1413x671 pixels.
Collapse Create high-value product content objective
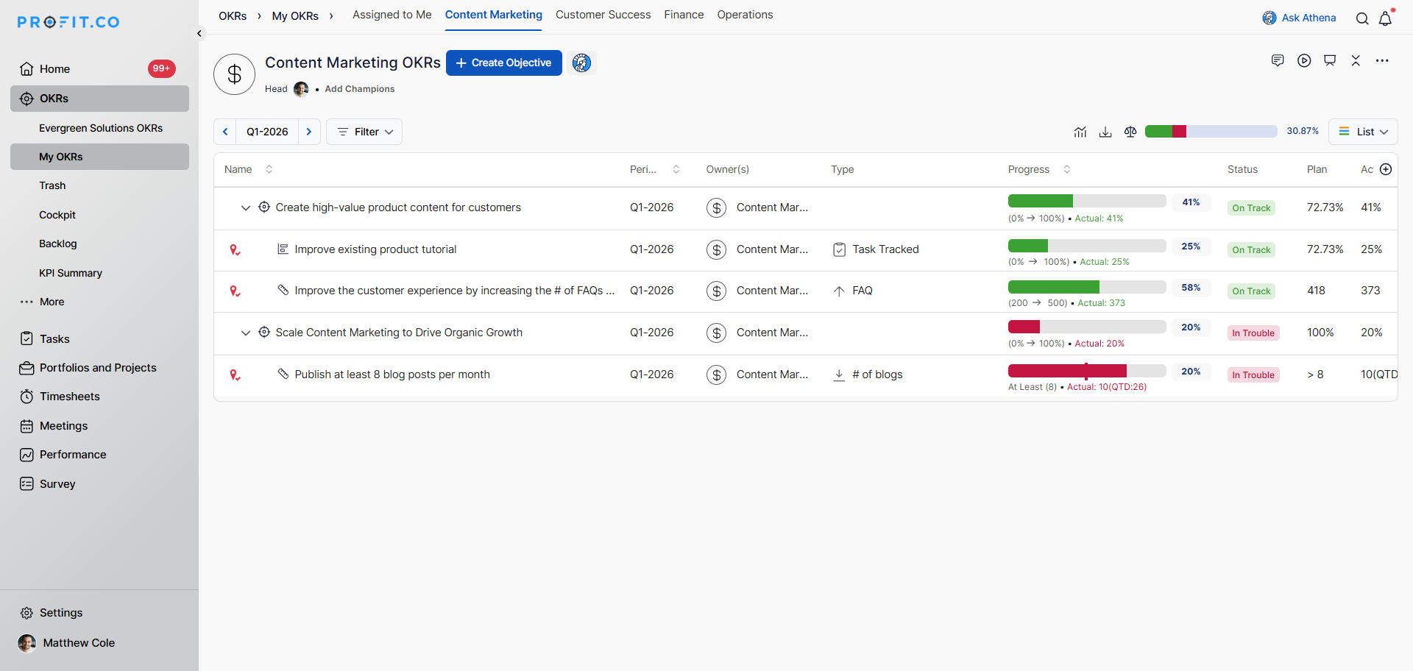(x=246, y=208)
